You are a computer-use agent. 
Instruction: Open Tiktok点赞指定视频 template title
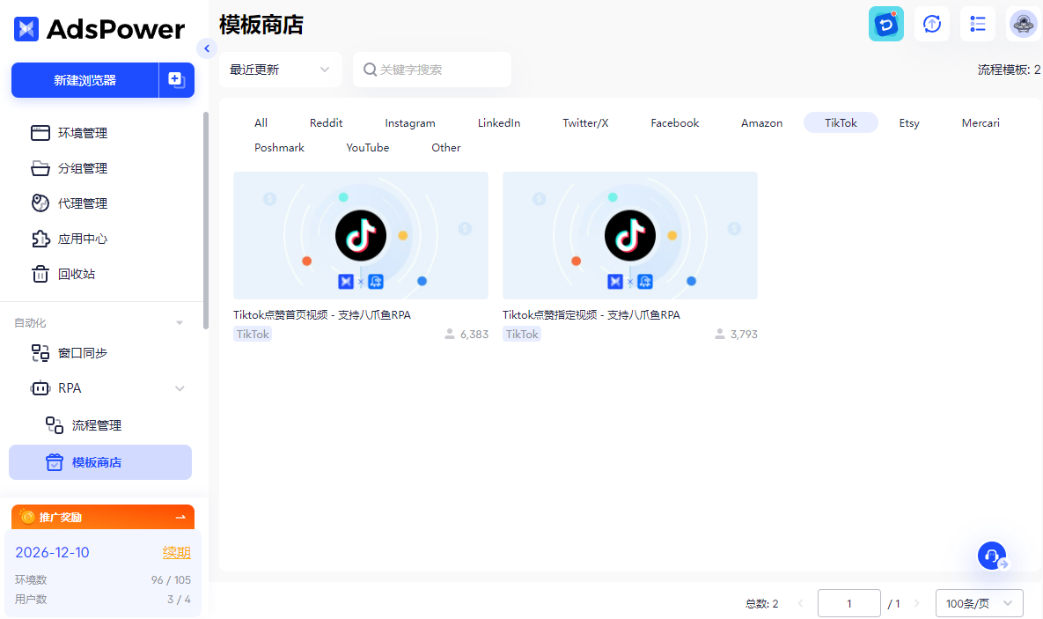pos(591,315)
